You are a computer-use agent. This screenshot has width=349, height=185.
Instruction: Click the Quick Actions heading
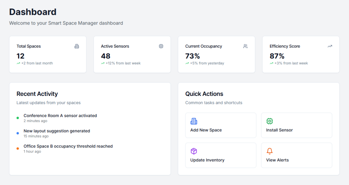point(204,94)
